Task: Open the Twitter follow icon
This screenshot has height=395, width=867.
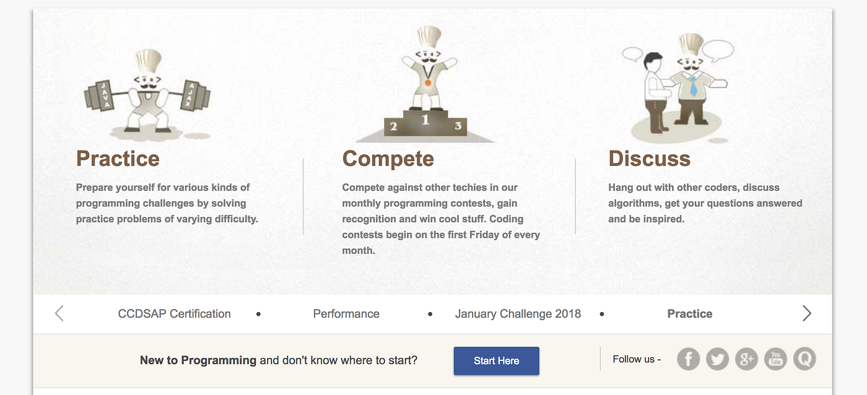Action: [717, 358]
